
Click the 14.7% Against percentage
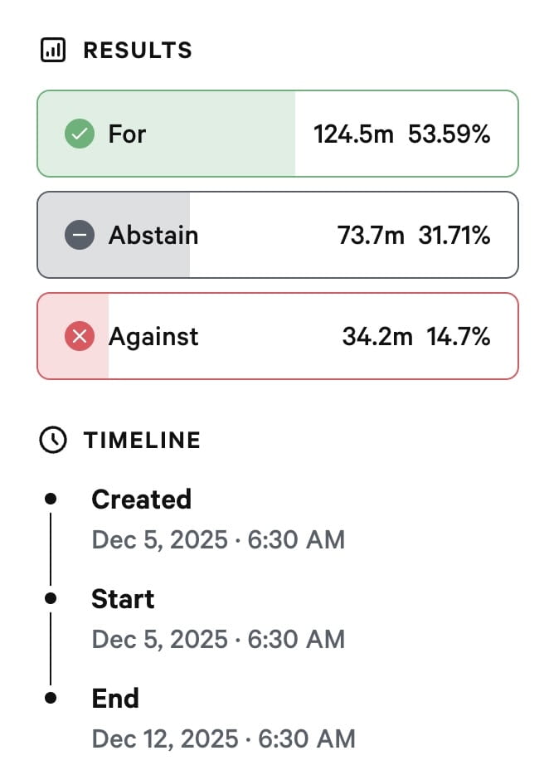[x=458, y=337]
